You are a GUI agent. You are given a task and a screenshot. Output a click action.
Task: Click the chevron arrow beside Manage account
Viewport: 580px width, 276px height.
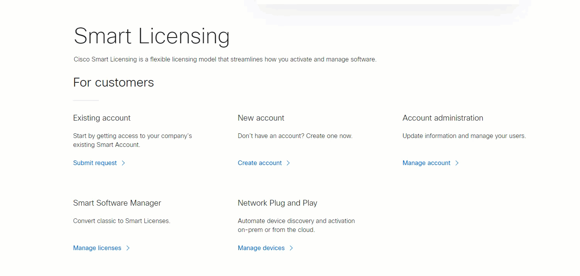coord(457,163)
